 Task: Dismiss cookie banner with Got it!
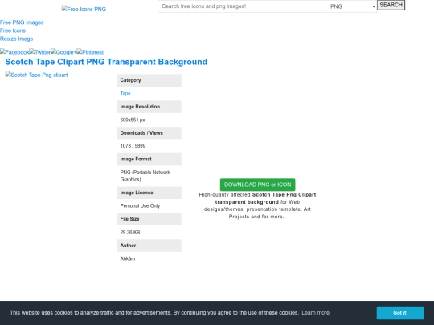coord(400,313)
